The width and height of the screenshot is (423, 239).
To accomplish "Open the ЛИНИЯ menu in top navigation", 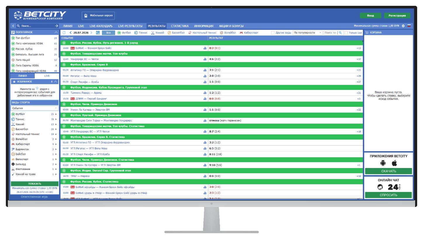I will pyautogui.click(x=68, y=26).
